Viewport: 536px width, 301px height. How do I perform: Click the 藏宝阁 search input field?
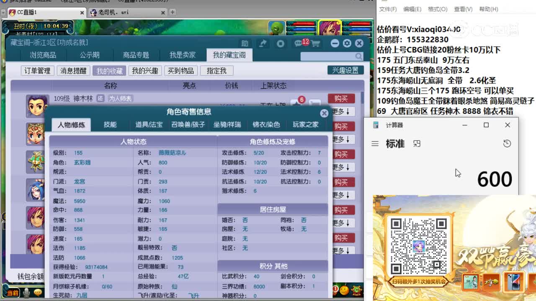327,56
